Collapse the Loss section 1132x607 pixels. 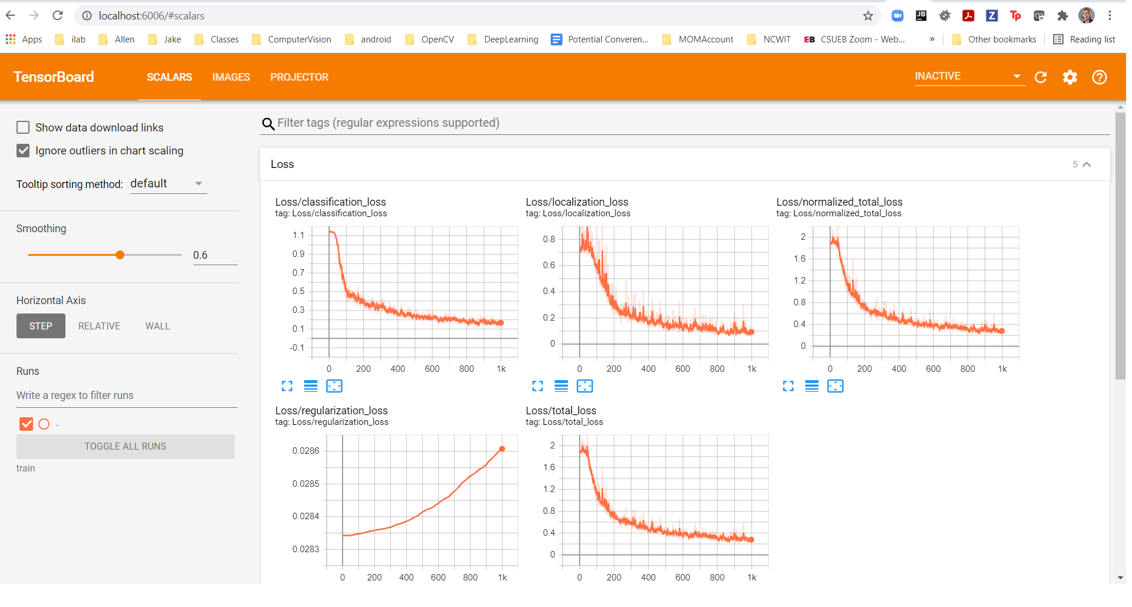(1087, 164)
